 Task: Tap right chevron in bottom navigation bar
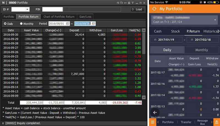coord(211,122)
